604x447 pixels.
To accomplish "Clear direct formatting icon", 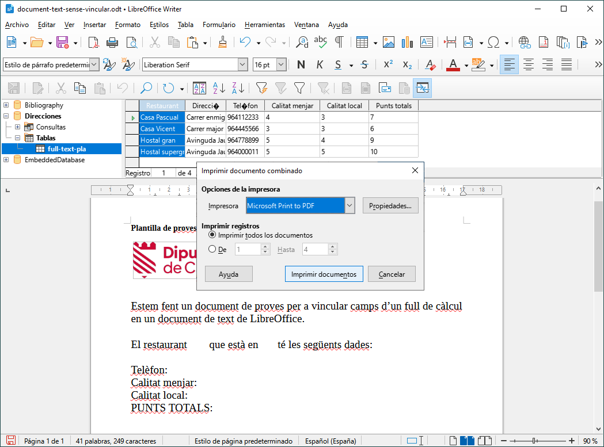I will (430, 64).
